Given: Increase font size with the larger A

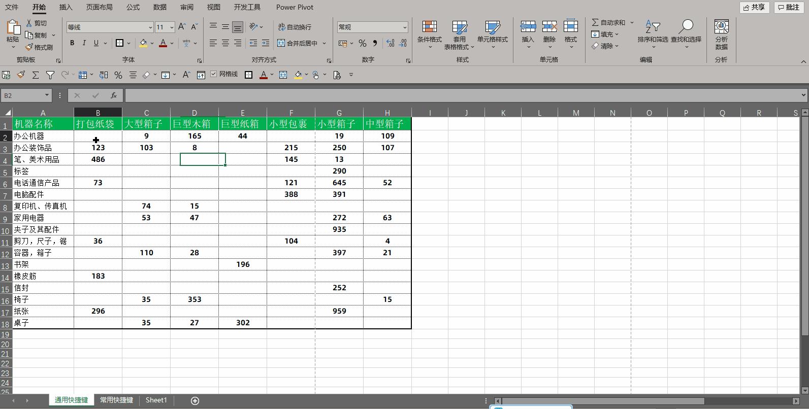Looking at the screenshot, I should coord(182,27).
